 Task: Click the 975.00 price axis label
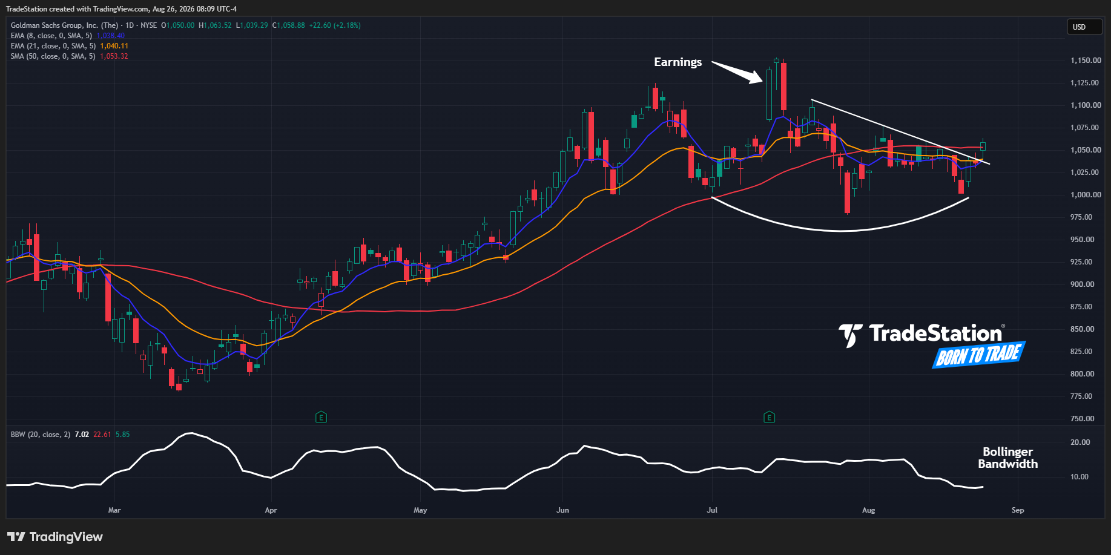tap(1081, 217)
